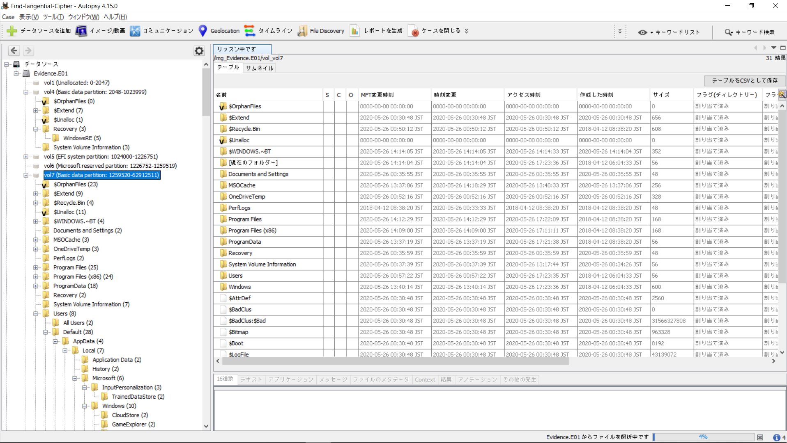Collapse the Evidence.E01 tree node

click(16, 73)
